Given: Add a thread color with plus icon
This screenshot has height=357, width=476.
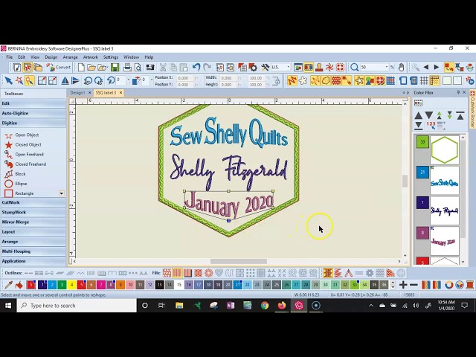Looking at the screenshot, I should (403, 285).
